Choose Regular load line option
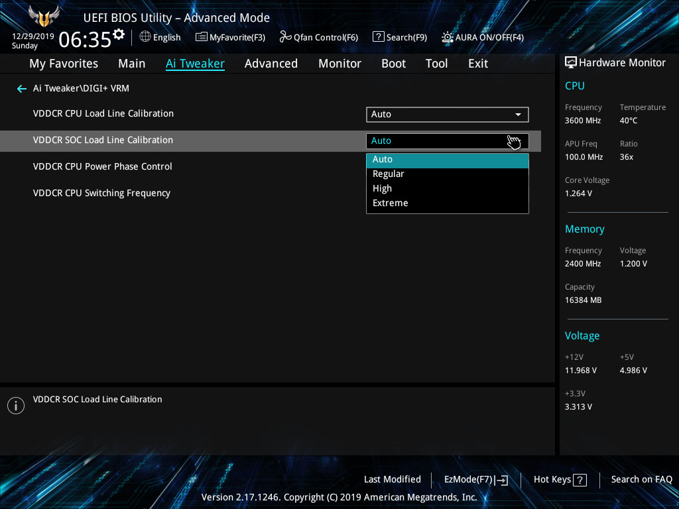Screen dimensions: 679x509 (448, 174)
